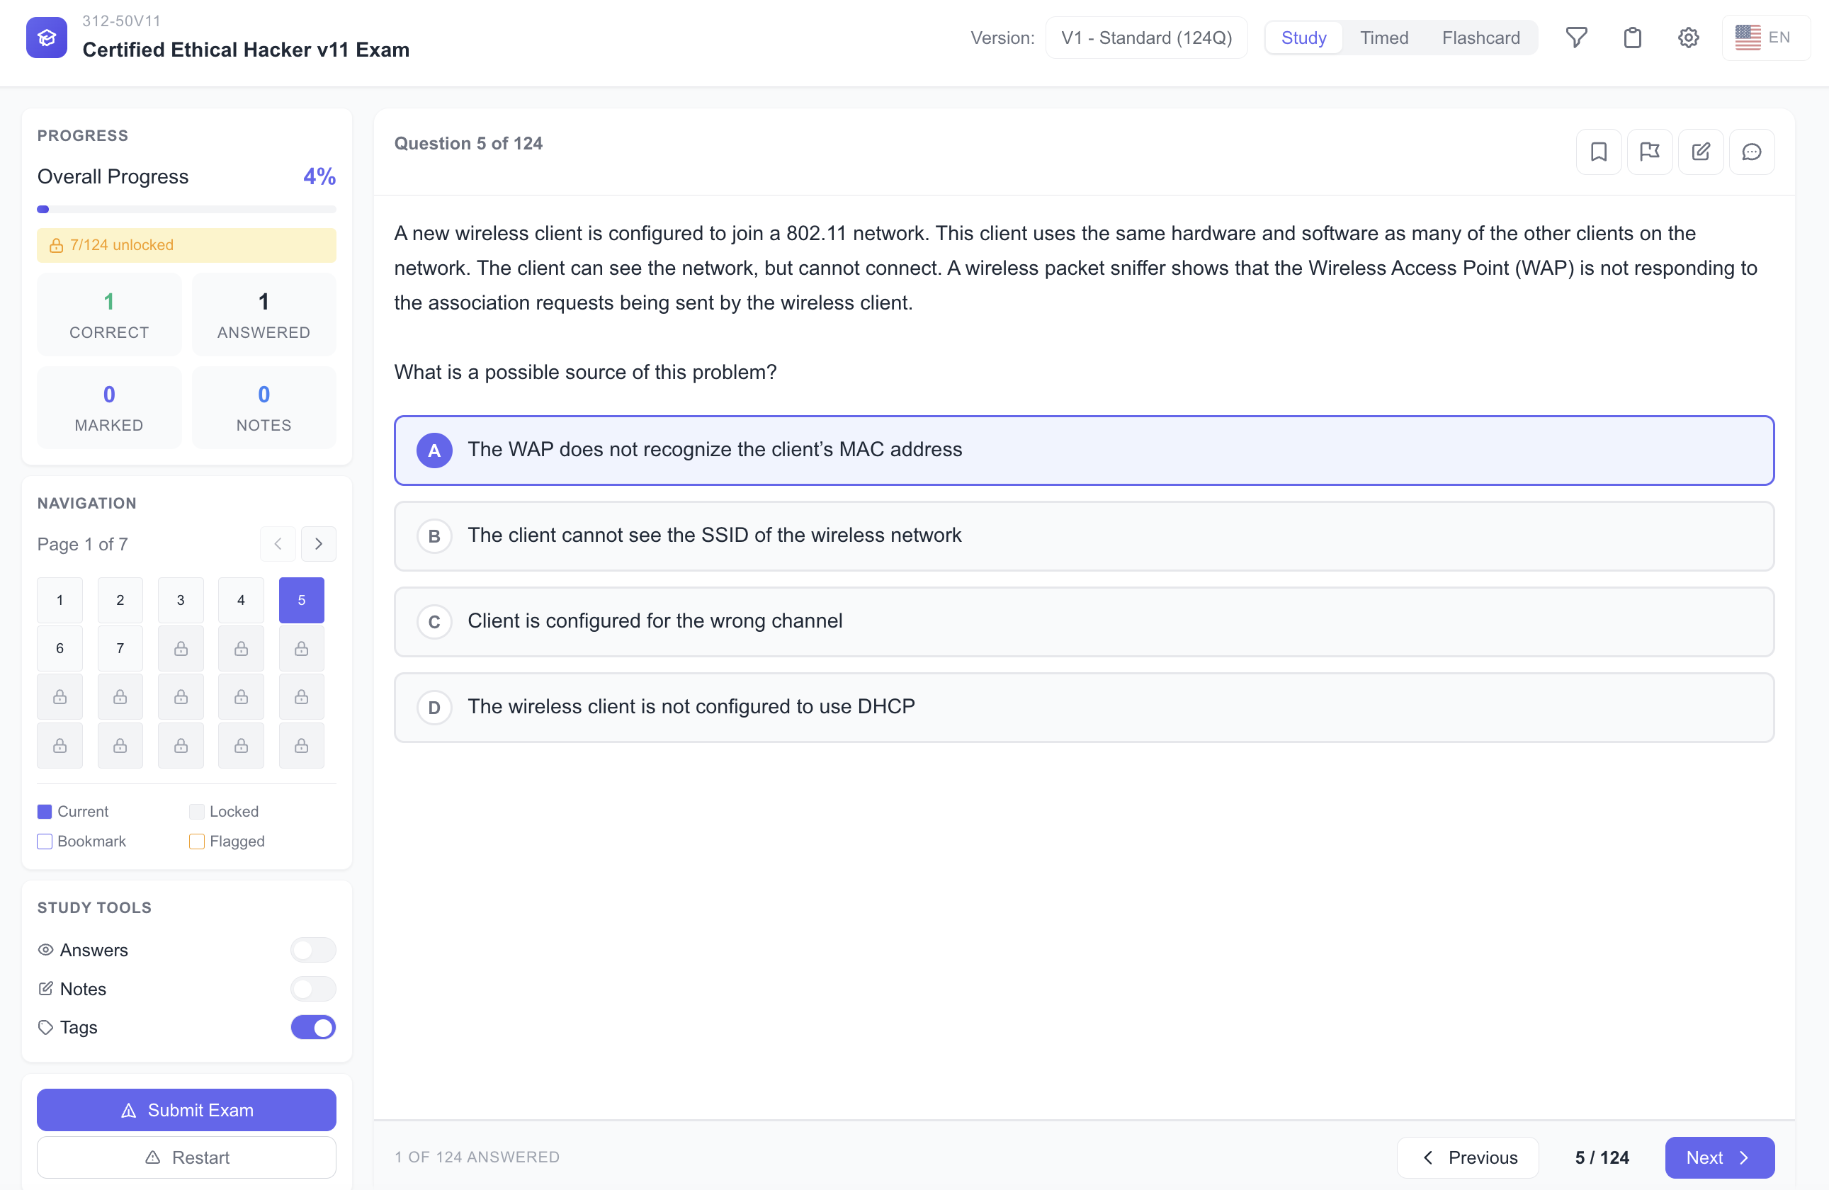Open the note editor pencil icon
The height and width of the screenshot is (1190, 1829).
point(1701,152)
